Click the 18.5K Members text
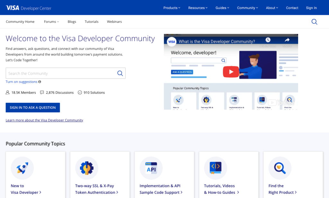The height and width of the screenshot is (198, 329). coord(23,92)
